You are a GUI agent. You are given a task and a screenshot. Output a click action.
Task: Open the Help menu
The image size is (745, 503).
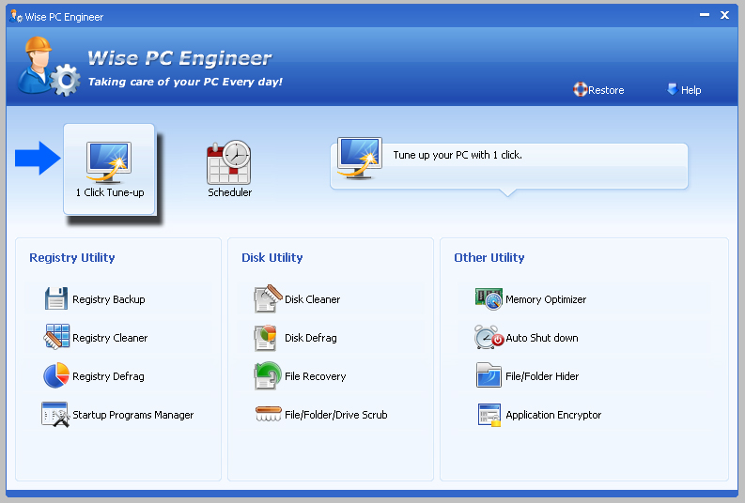click(684, 90)
